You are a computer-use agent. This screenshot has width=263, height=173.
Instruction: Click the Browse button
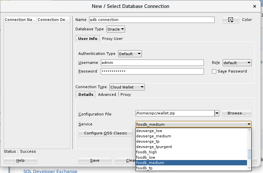coord(237,113)
